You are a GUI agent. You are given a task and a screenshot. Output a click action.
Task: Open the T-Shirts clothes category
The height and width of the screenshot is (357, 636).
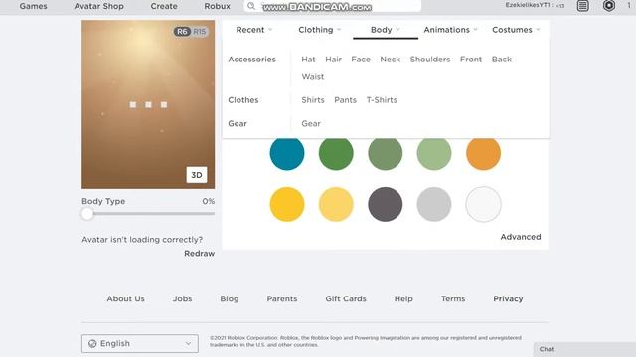[382, 100]
